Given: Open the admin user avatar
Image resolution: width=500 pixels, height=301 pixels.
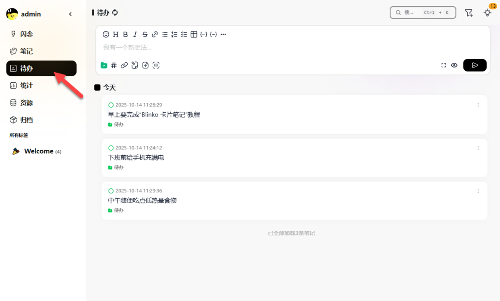Looking at the screenshot, I should [x=12, y=14].
